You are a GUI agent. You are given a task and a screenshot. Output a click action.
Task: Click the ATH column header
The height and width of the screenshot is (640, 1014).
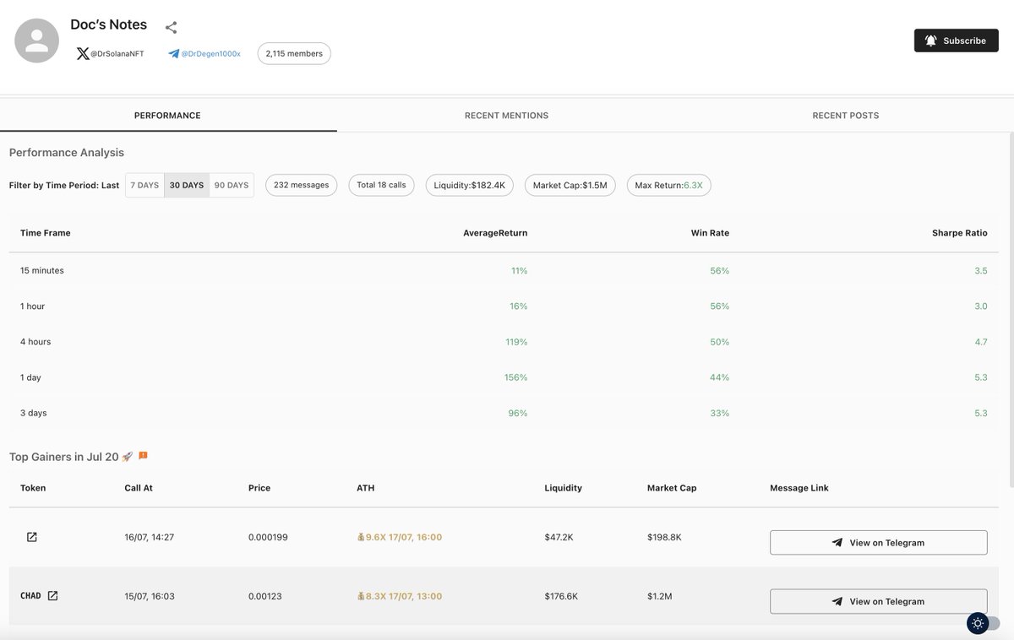366,488
